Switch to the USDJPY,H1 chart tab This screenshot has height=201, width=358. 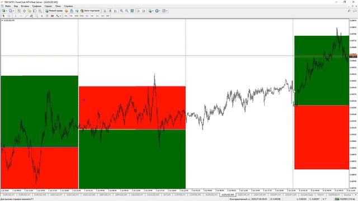coord(275,195)
